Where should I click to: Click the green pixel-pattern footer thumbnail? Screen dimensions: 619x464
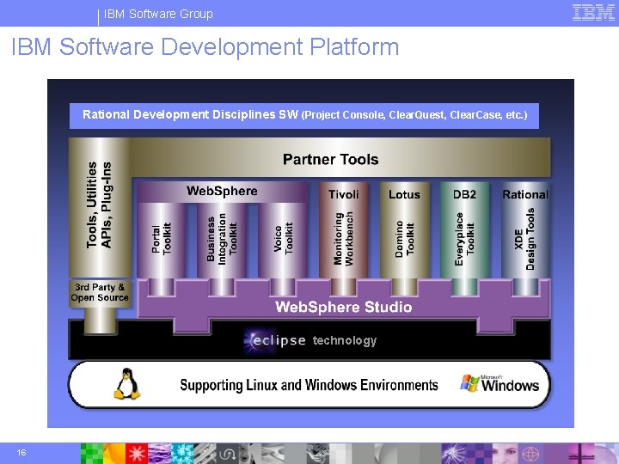[x=92, y=454]
